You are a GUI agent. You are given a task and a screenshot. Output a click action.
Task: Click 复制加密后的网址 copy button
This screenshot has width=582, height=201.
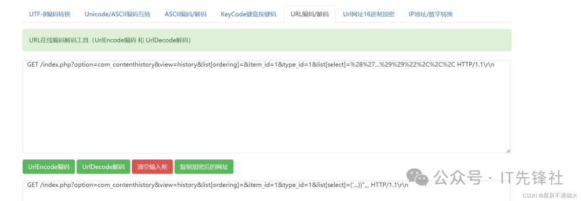point(204,167)
